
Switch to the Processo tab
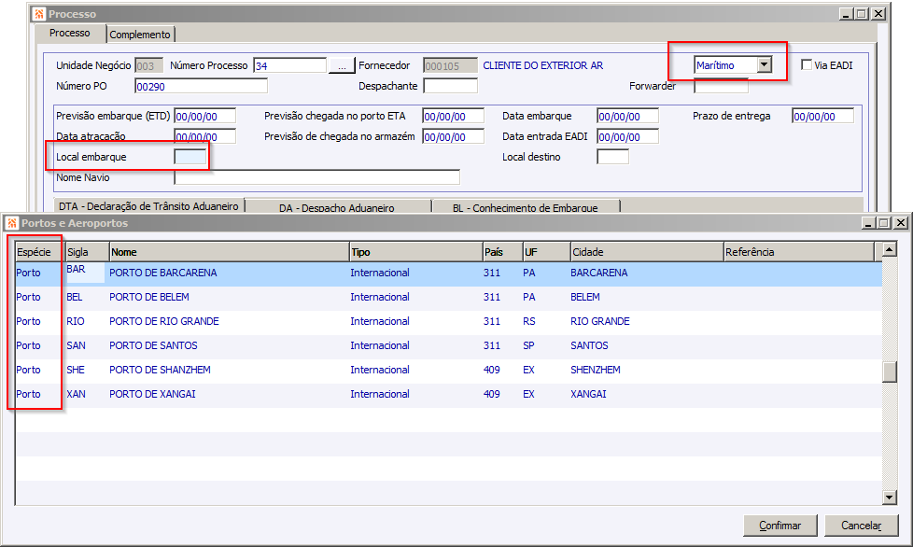[70, 34]
